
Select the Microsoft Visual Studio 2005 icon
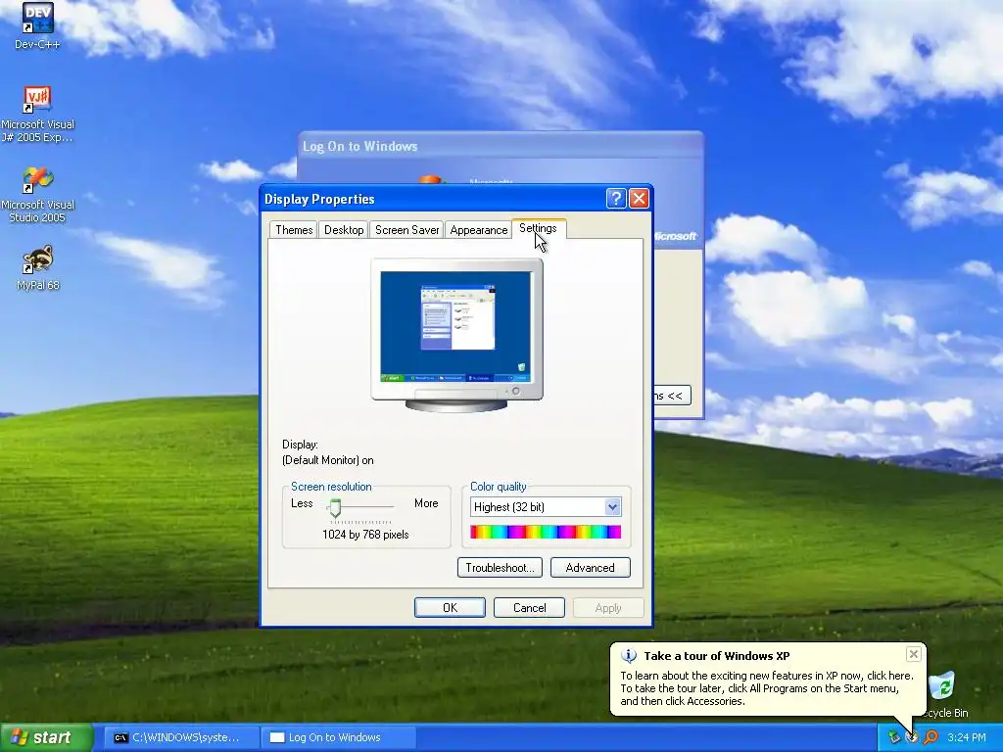point(37,195)
